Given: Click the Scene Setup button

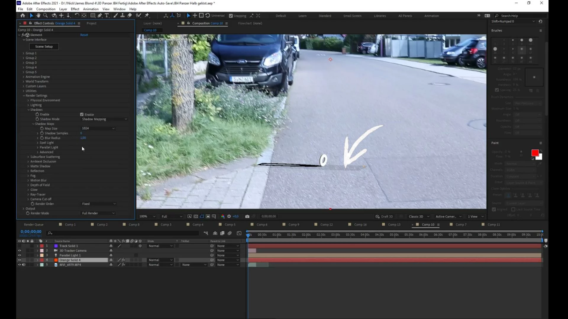Looking at the screenshot, I should point(44,46).
